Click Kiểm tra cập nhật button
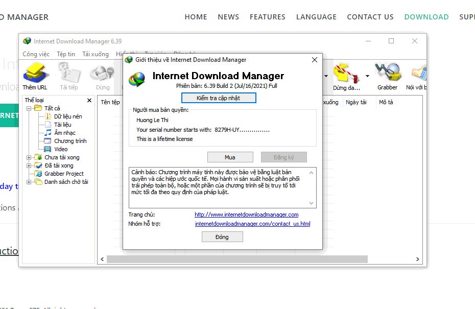This screenshot has height=309, width=475. pos(219,98)
